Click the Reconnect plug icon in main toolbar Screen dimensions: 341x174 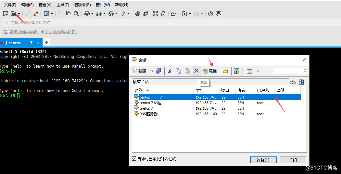(35, 14)
